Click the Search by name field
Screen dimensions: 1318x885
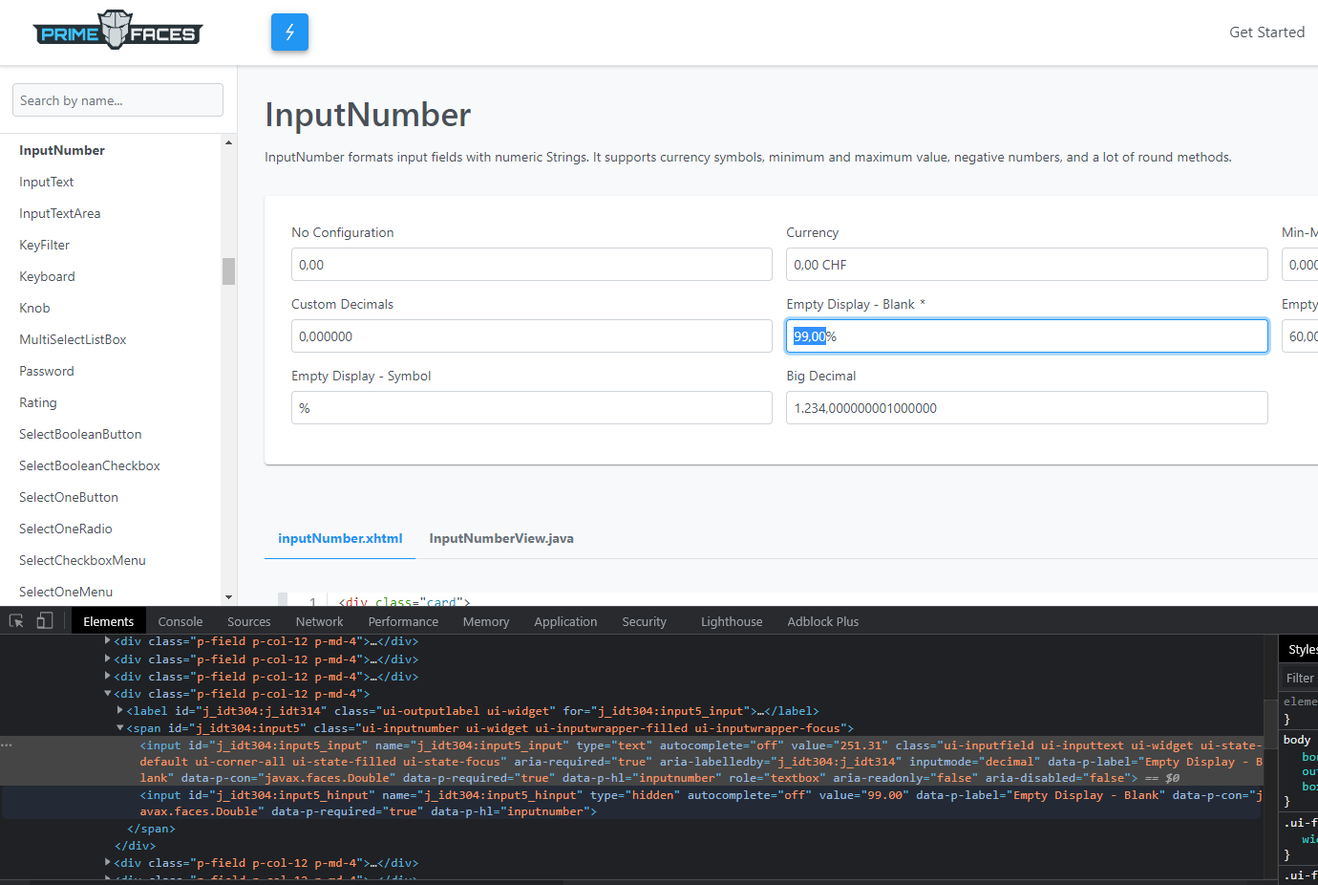point(117,99)
